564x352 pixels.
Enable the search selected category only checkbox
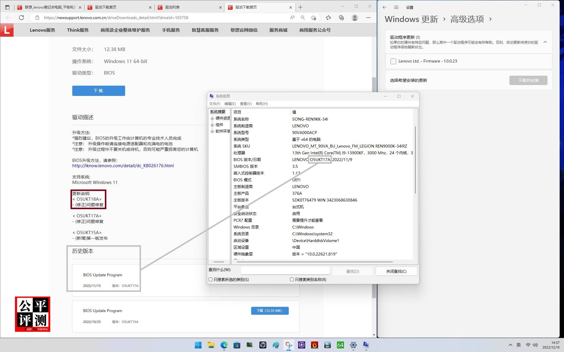pyautogui.click(x=211, y=280)
